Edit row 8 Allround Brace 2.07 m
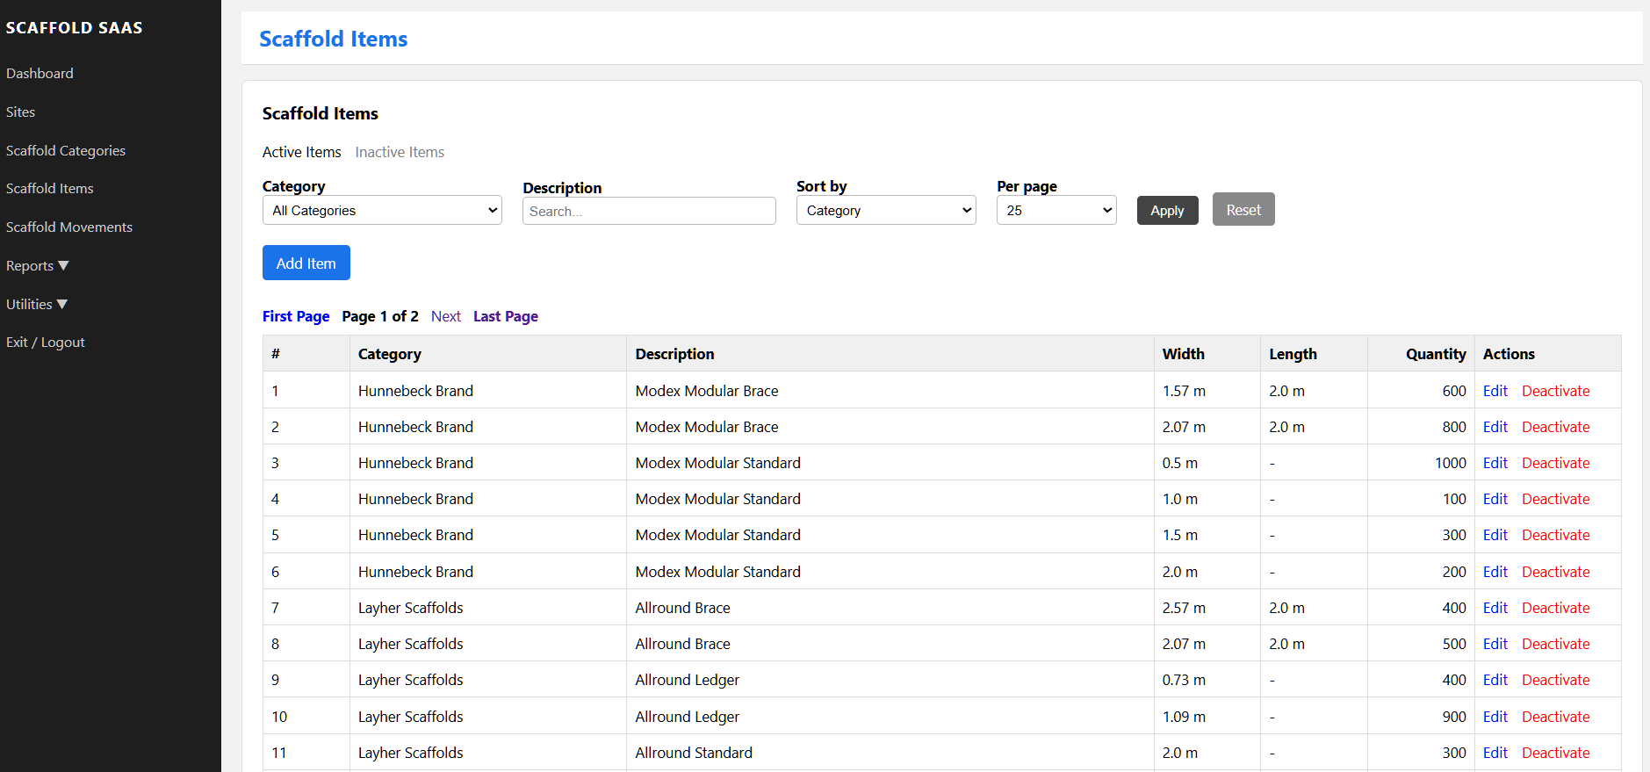Viewport: 1650px width, 772px height. [1495, 645]
